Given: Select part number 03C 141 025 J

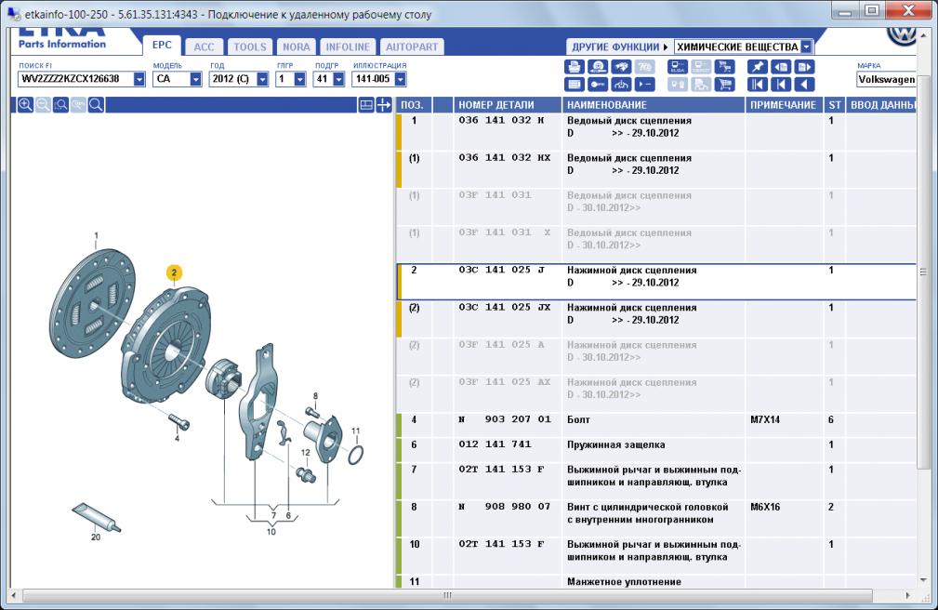Looking at the screenshot, I should pos(501,270).
